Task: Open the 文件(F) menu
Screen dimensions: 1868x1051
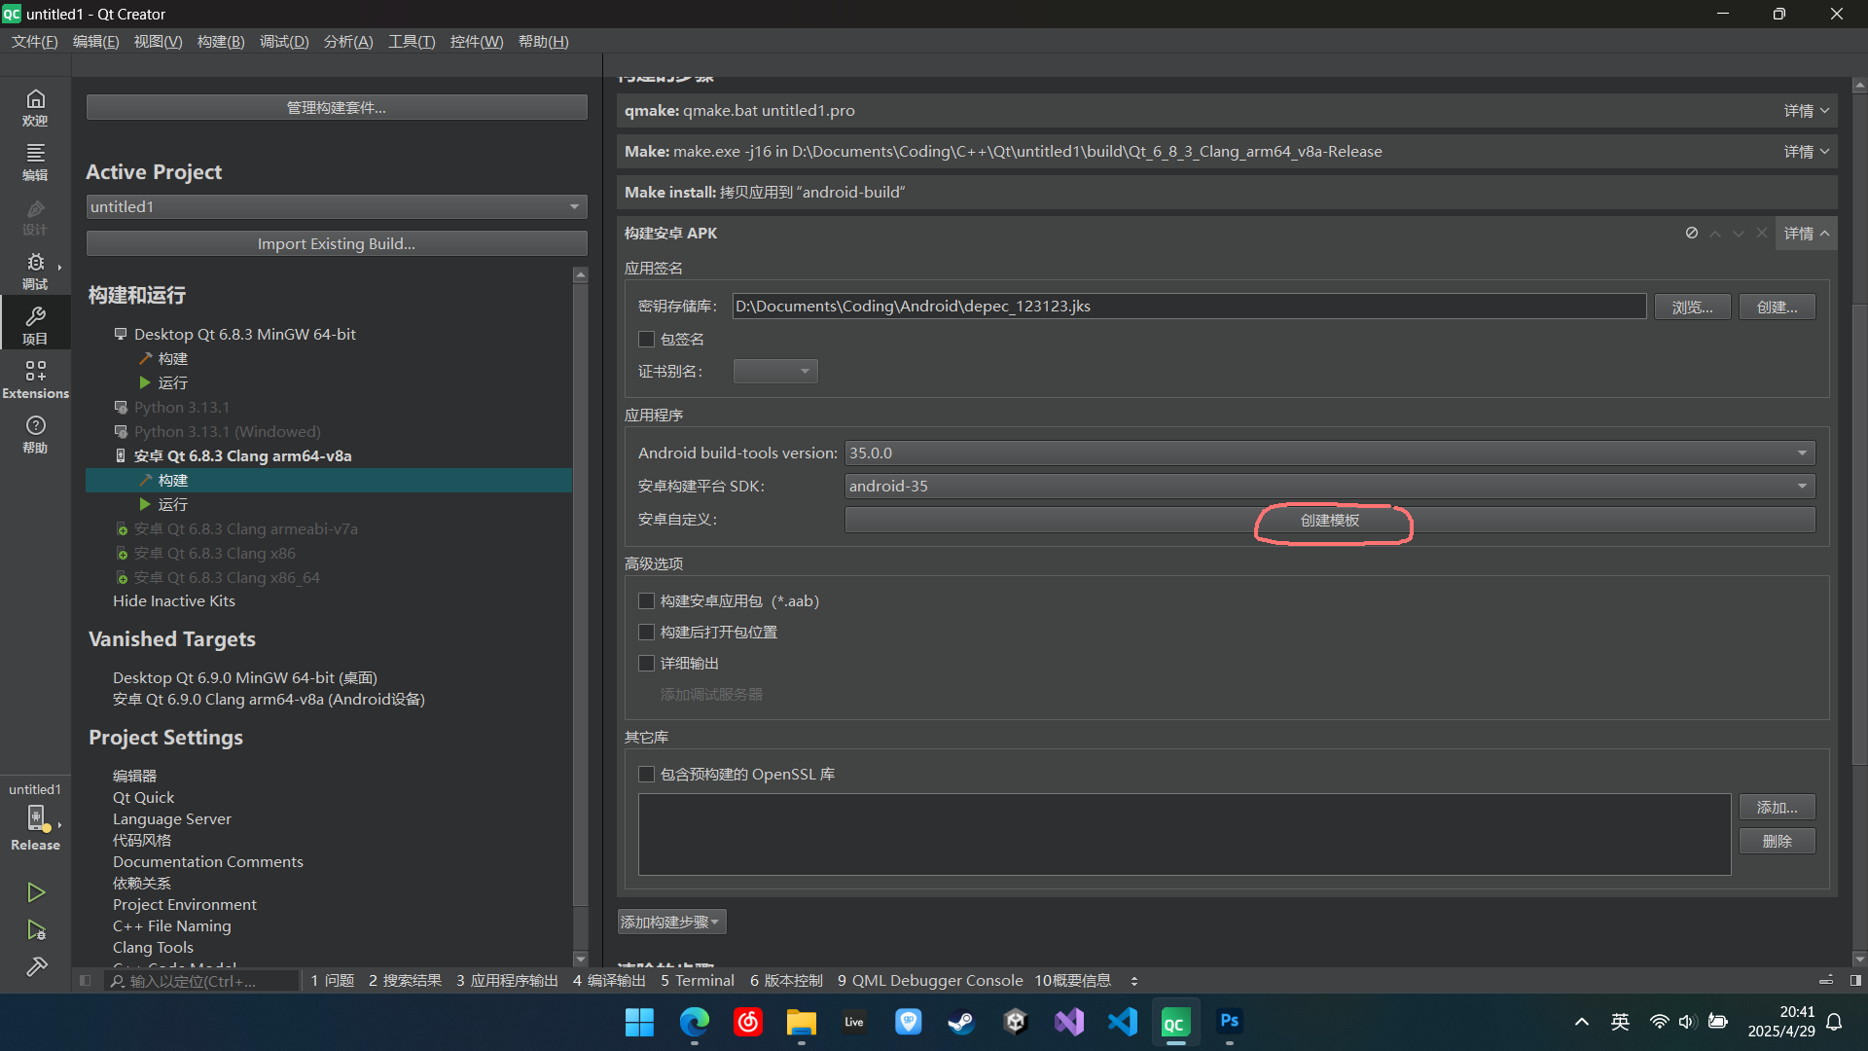Action: click(x=35, y=42)
